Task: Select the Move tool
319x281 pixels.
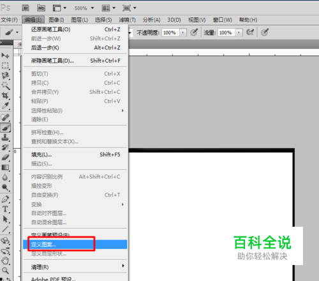Action: pos(5,56)
